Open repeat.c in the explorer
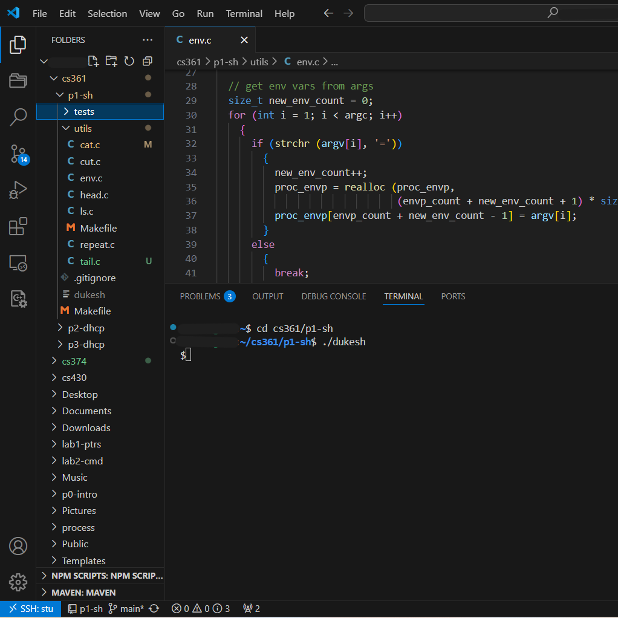The width and height of the screenshot is (618, 618). (100, 245)
